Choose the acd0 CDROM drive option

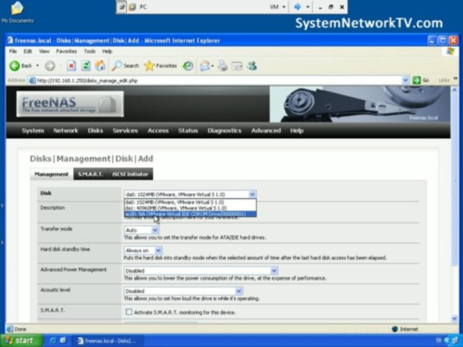coord(190,214)
